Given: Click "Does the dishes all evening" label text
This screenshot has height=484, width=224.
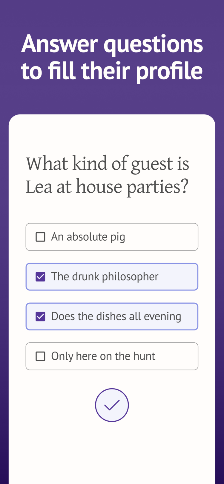Looking at the screenshot, I should click(116, 316).
